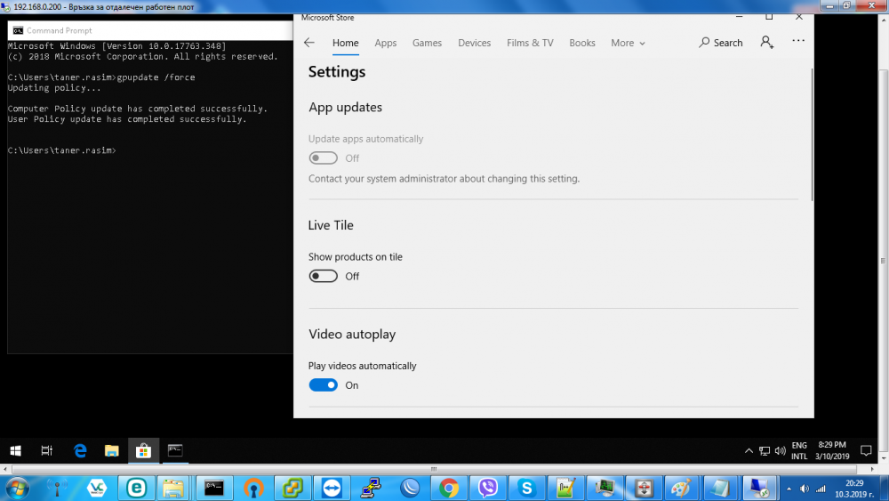Launch Microsoft Edge from remote taskbar

(x=80, y=450)
